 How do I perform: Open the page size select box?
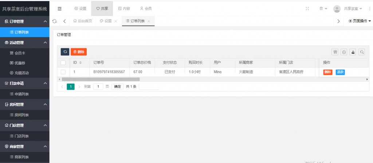pyautogui.click(x=149, y=86)
